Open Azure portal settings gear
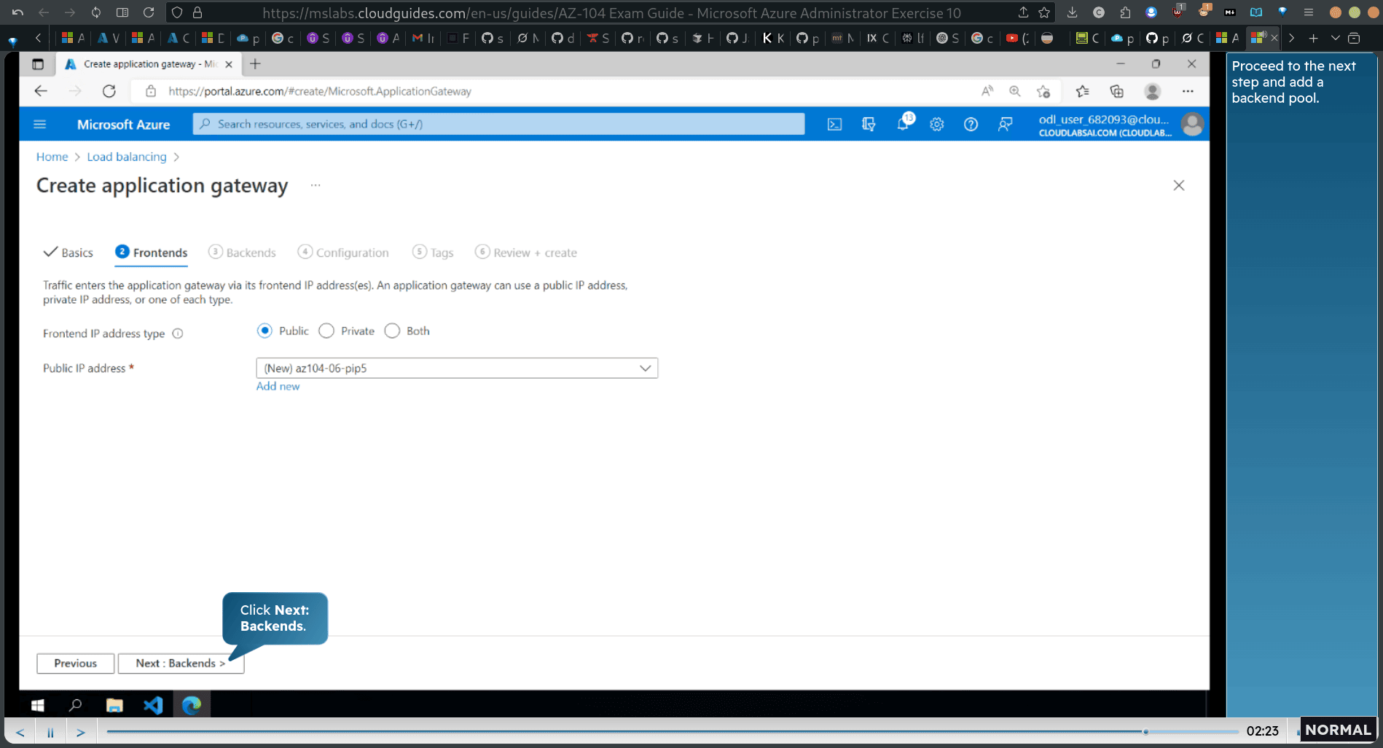This screenshot has height=748, width=1383. point(937,125)
